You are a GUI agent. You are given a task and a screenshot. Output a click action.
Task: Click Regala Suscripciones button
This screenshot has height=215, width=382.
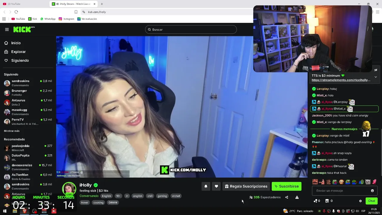[x=246, y=186]
